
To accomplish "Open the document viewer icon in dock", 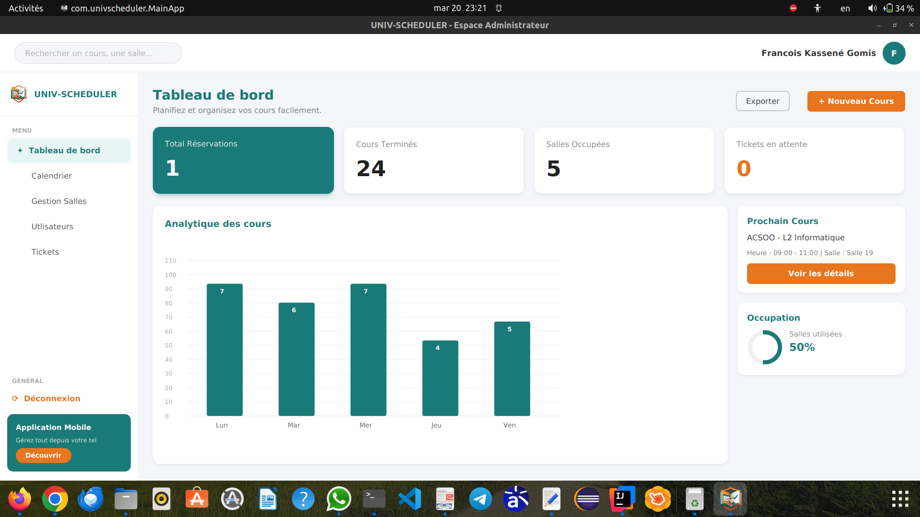I will coord(445,499).
